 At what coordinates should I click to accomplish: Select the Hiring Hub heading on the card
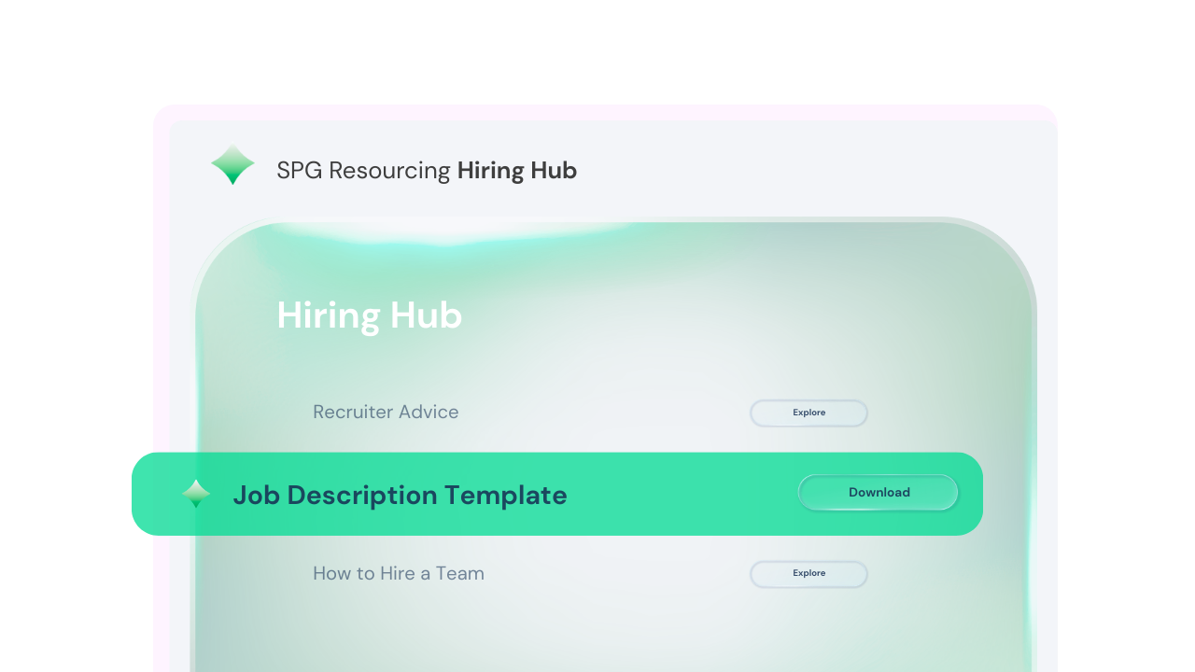[x=369, y=315]
